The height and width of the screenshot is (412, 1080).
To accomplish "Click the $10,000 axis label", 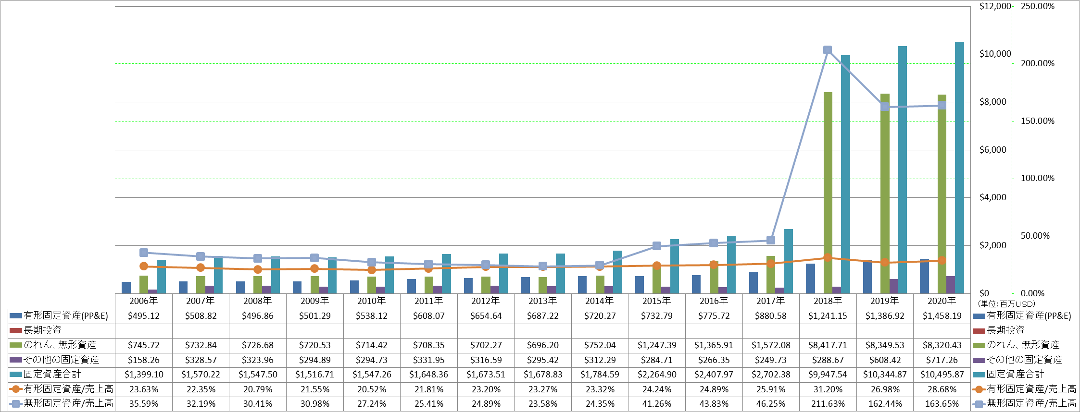I will point(995,54).
